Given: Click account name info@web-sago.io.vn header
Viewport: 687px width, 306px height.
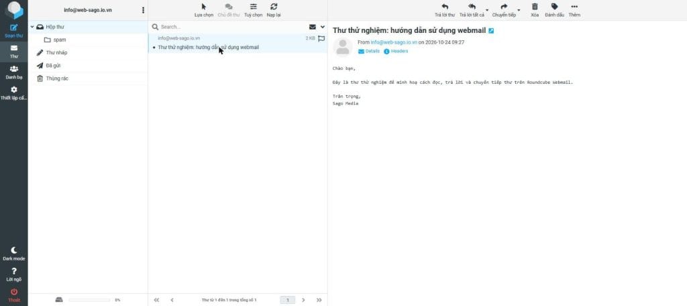Looking at the screenshot, I should [88, 9].
